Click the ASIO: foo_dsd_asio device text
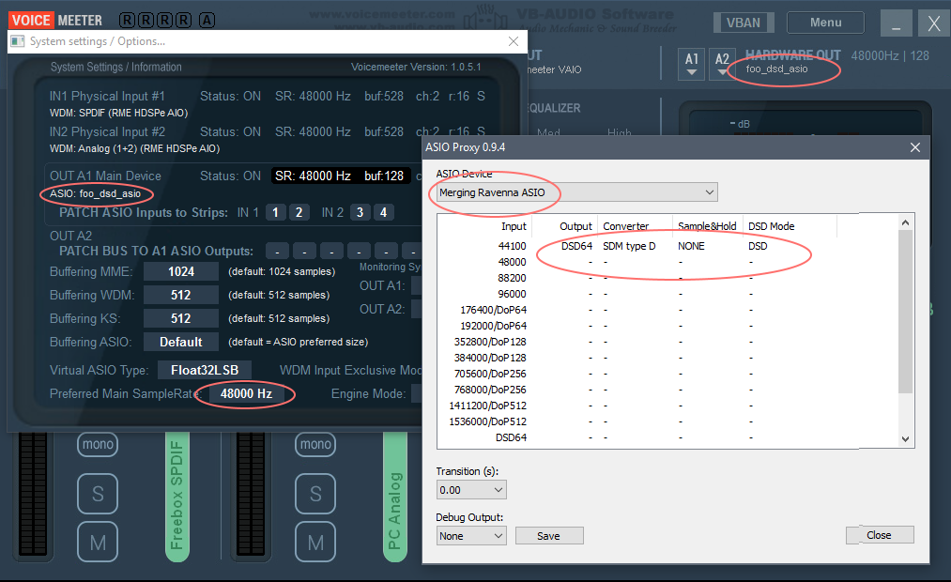This screenshot has width=951, height=582. [95, 194]
